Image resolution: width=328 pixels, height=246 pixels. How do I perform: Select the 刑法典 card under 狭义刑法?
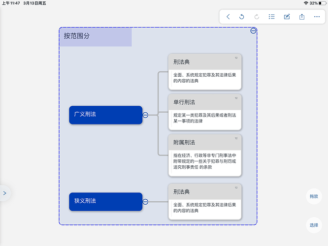coord(205,202)
